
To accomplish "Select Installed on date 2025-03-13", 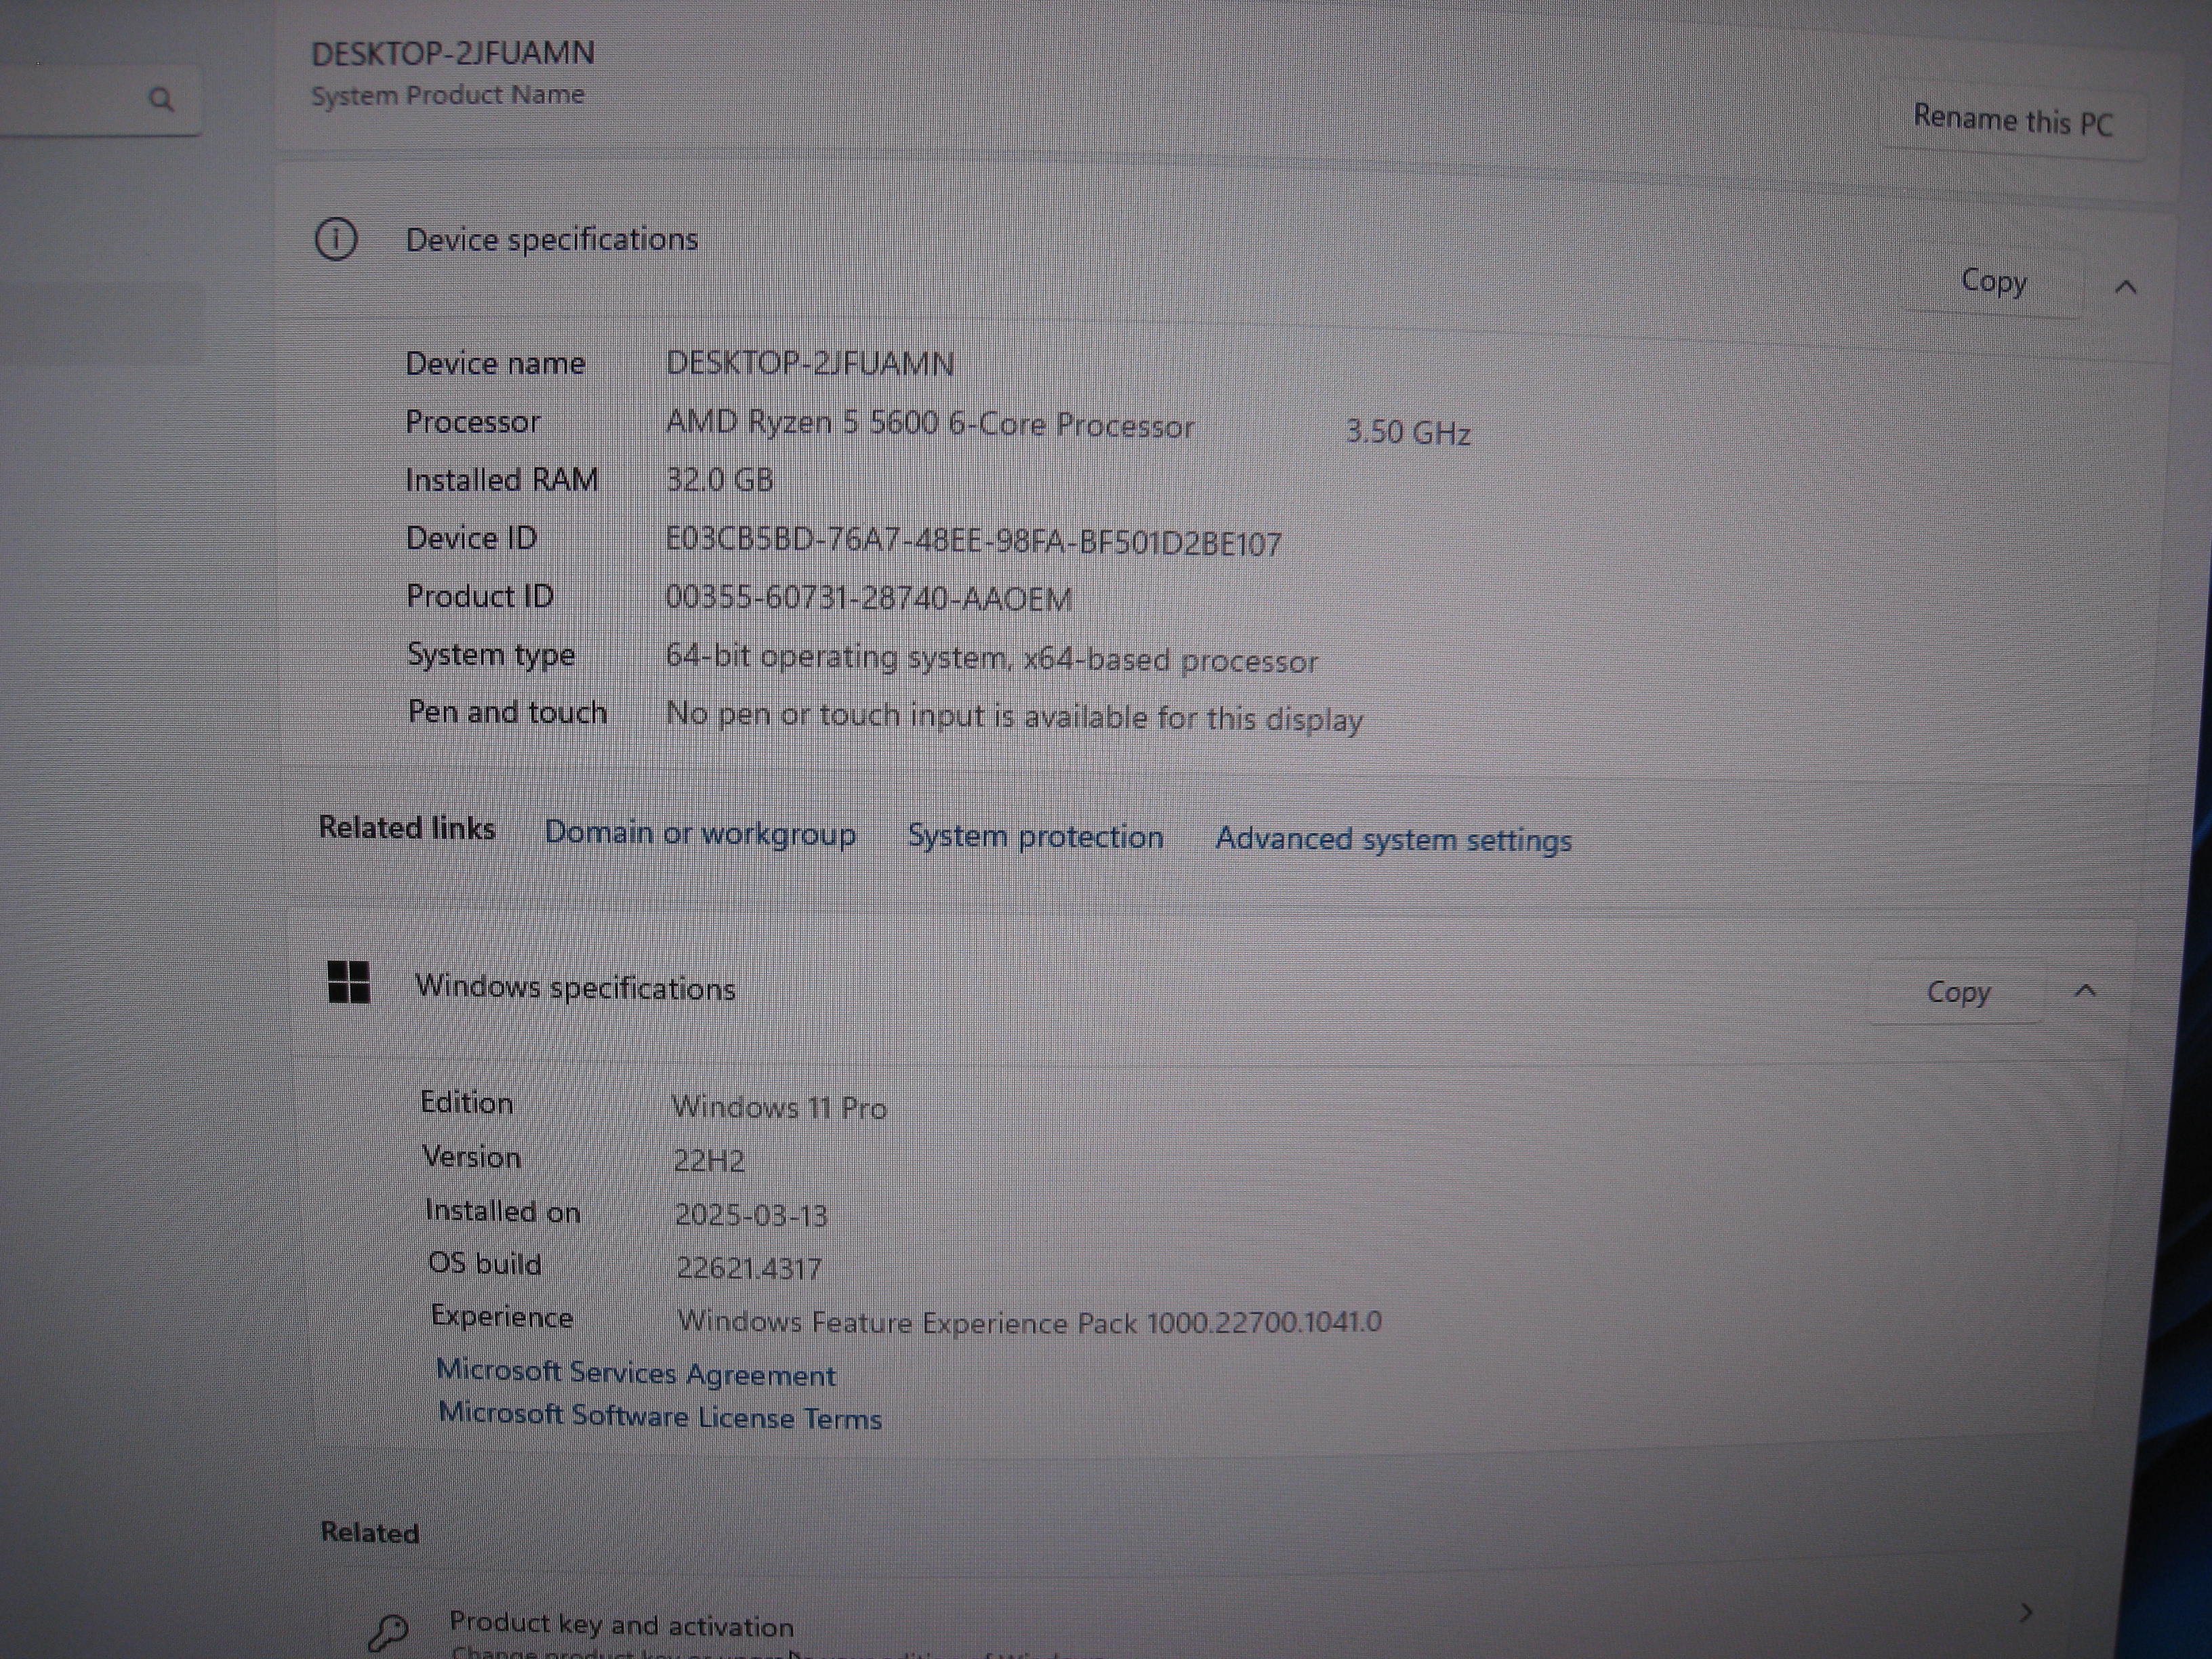I will point(751,1215).
